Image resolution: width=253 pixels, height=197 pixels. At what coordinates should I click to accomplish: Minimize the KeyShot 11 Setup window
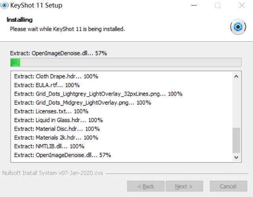point(194,5)
